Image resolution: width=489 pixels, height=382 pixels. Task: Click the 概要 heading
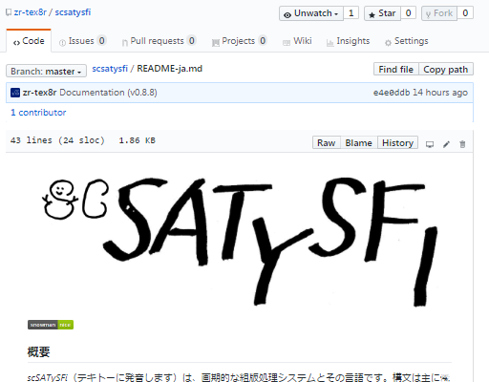pyautogui.click(x=38, y=351)
